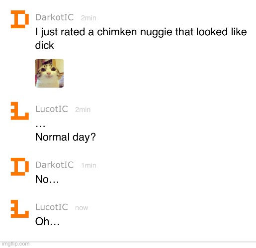Open the LucotIC username posted 2min ago
The height and width of the screenshot is (248, 256).
[52, 109]
